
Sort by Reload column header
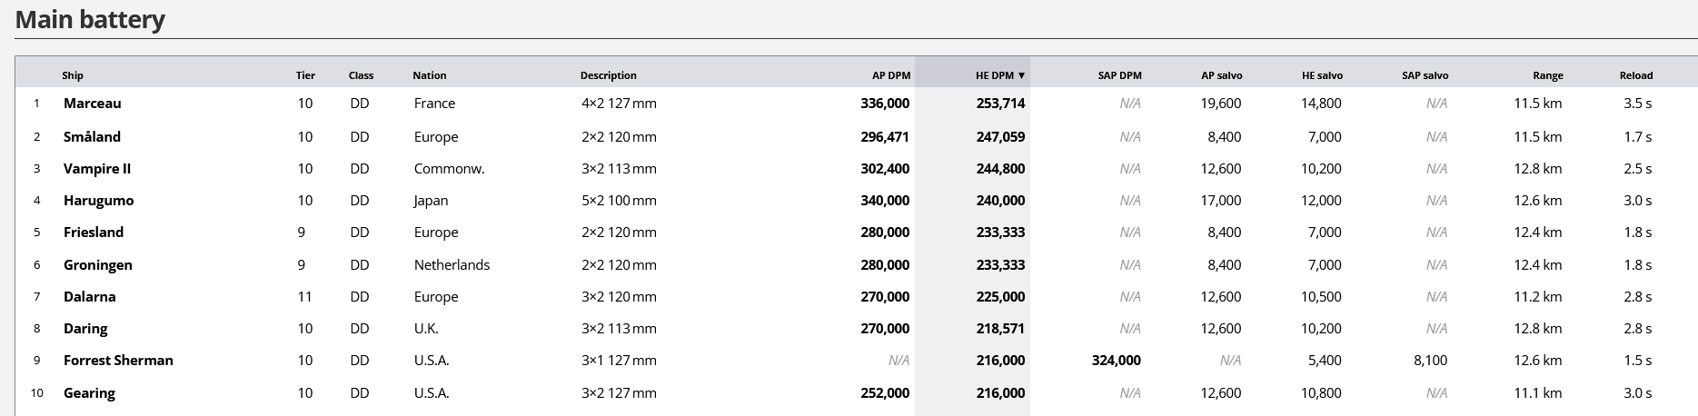pos(1635,75)
